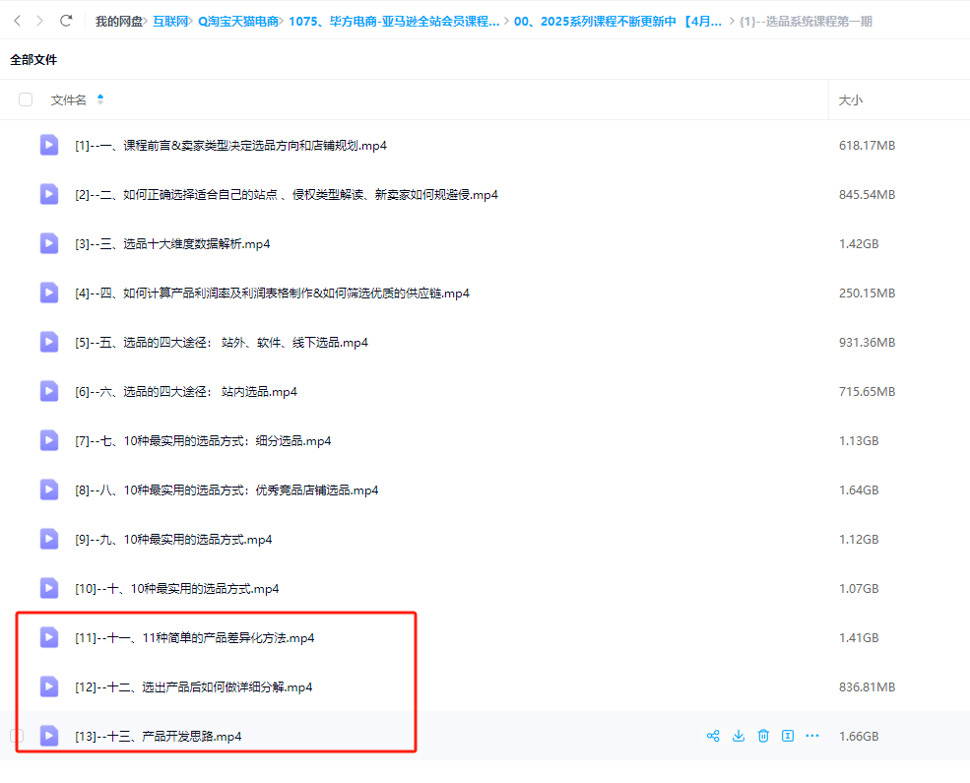Viewport: 970px width, 783px height.
Task: Click the trash icon to delete file [13]
Action: 763,736
